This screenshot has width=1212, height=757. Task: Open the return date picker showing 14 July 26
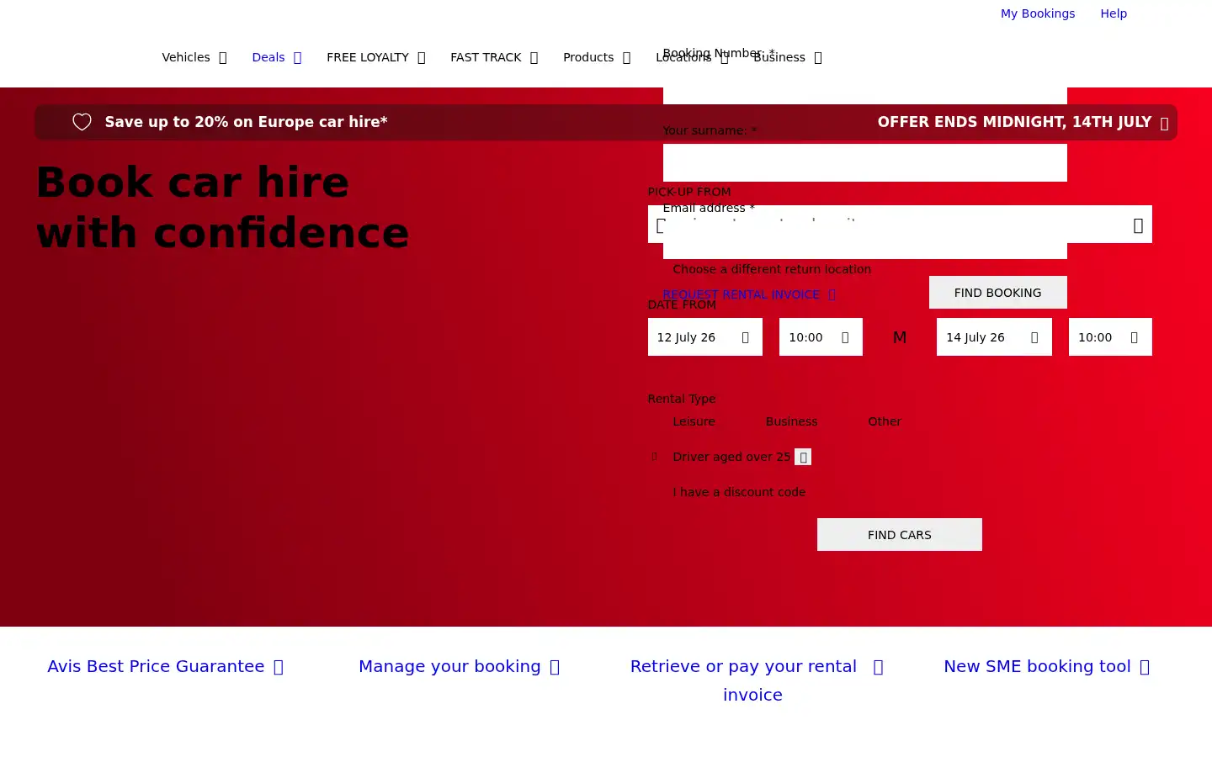(994, 337)
